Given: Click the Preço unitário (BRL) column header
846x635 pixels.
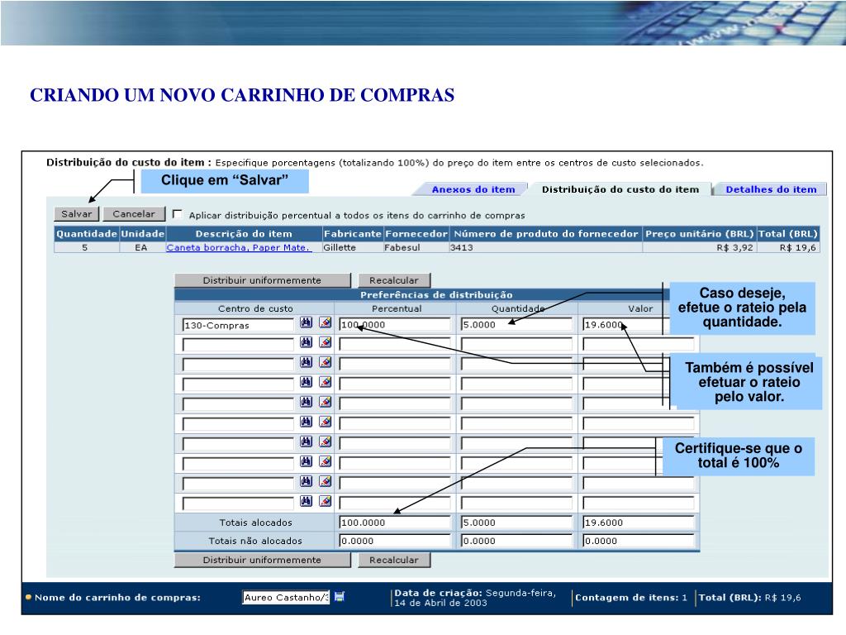Looking at the screenshot, I should pos(699,234).
